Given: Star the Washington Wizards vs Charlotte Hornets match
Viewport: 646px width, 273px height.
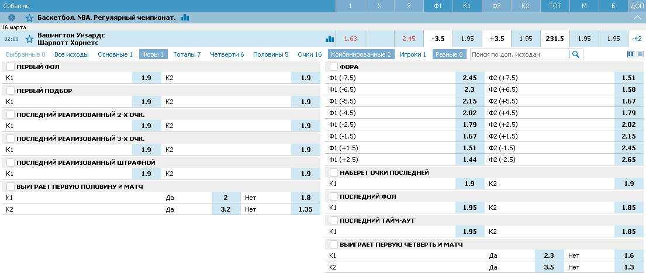Looking at the screenshot, I should (x=29, y=39).
